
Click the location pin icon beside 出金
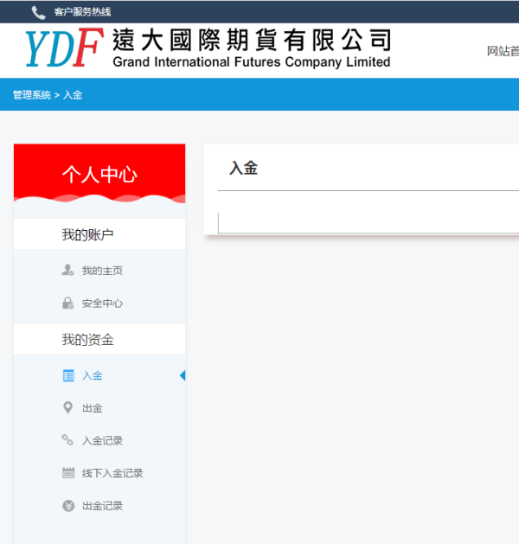point(68,408)
